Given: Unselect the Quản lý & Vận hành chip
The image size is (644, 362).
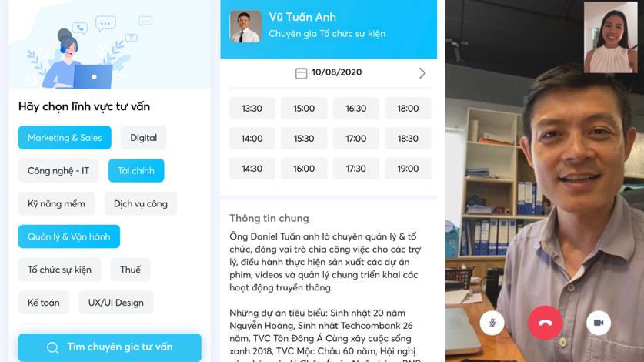Looking at the screenshot, I should click(x=69, y=236).
